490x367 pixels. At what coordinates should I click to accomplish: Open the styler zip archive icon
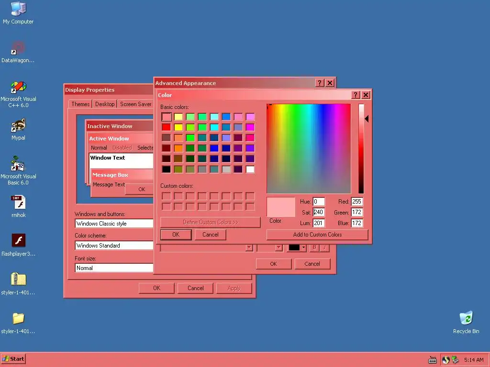coord(18,280)
